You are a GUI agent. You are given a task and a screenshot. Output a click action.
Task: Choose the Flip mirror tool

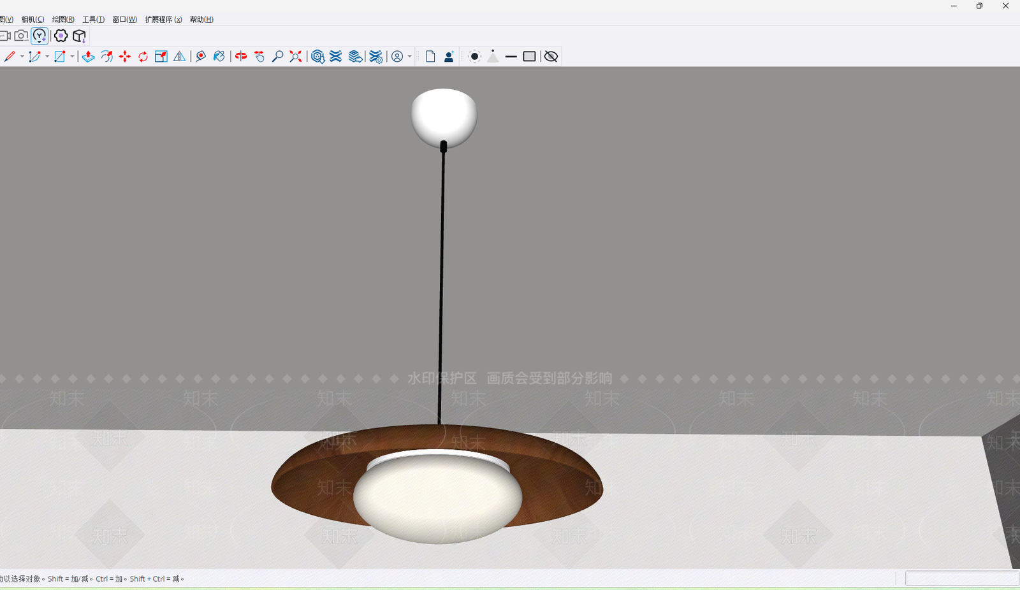[180, 57]
